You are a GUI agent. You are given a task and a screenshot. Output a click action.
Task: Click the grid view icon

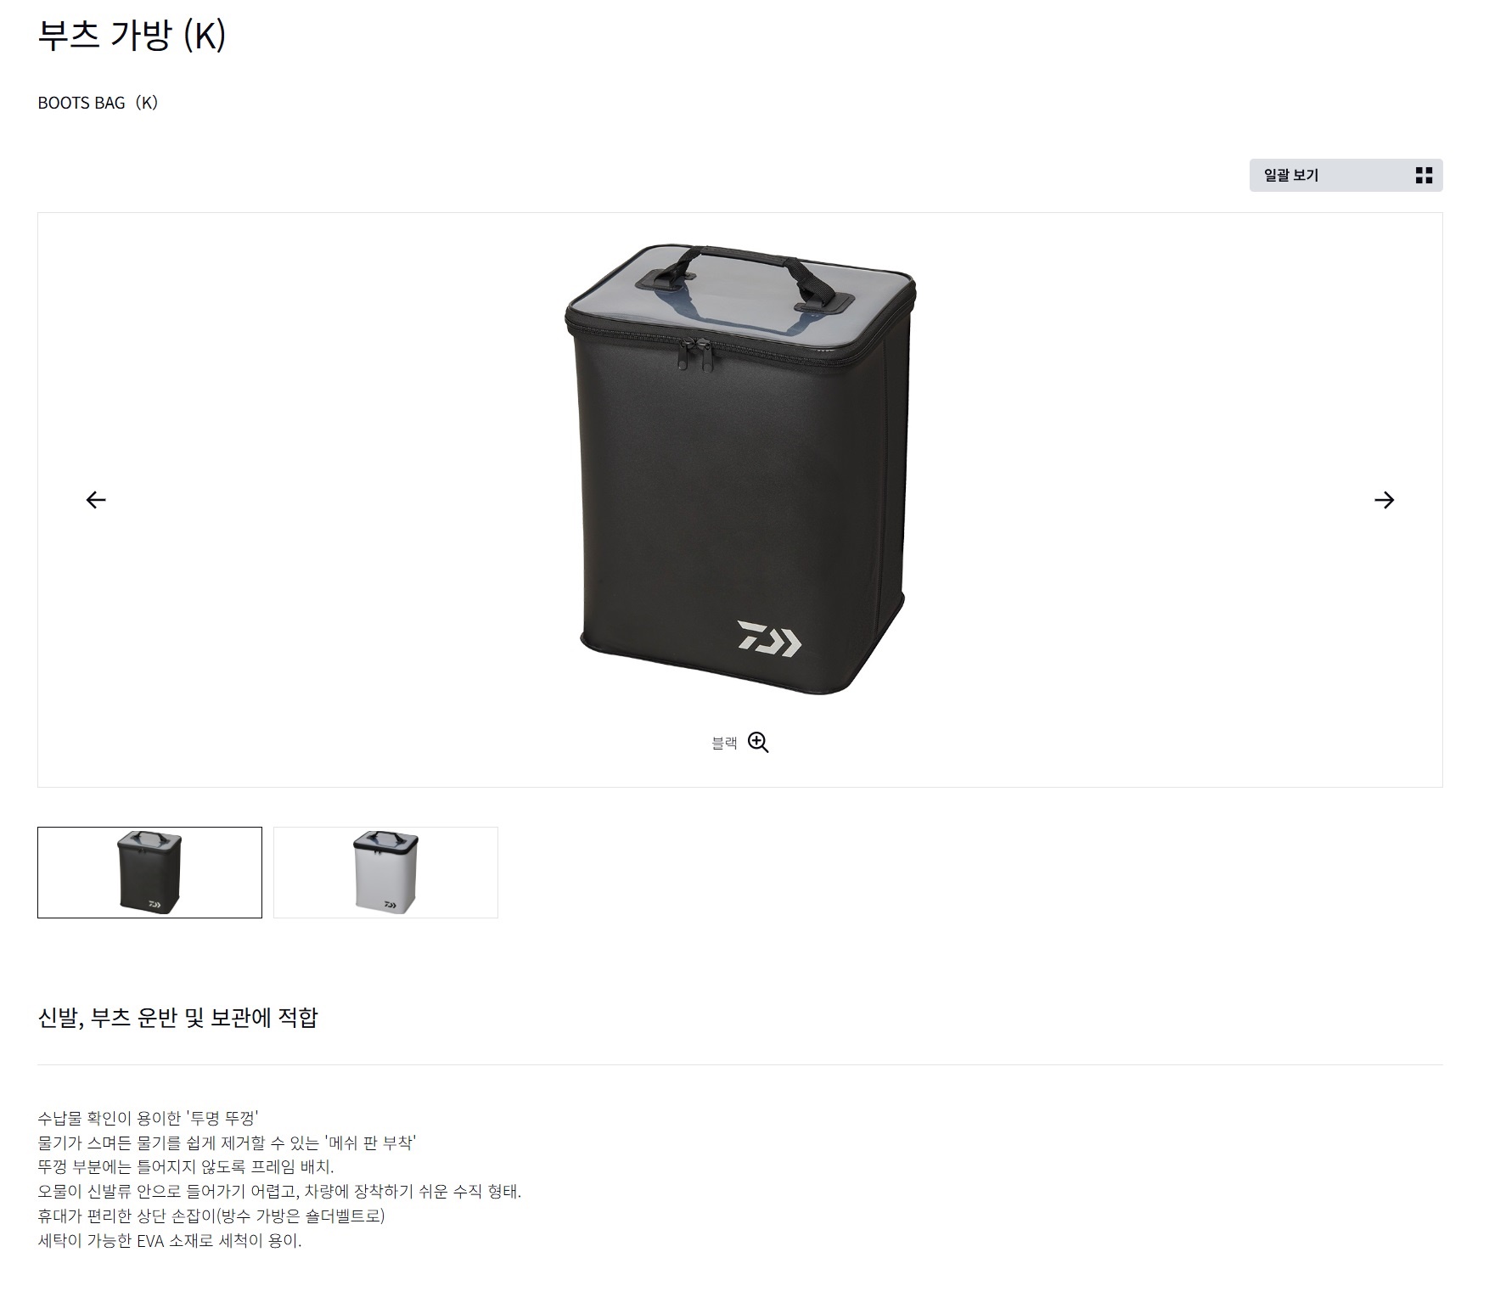[x=1424, y=176]
